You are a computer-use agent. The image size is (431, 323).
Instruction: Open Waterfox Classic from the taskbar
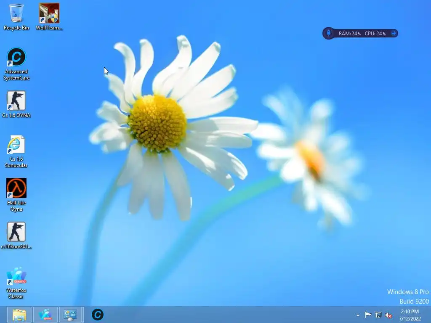45,315
